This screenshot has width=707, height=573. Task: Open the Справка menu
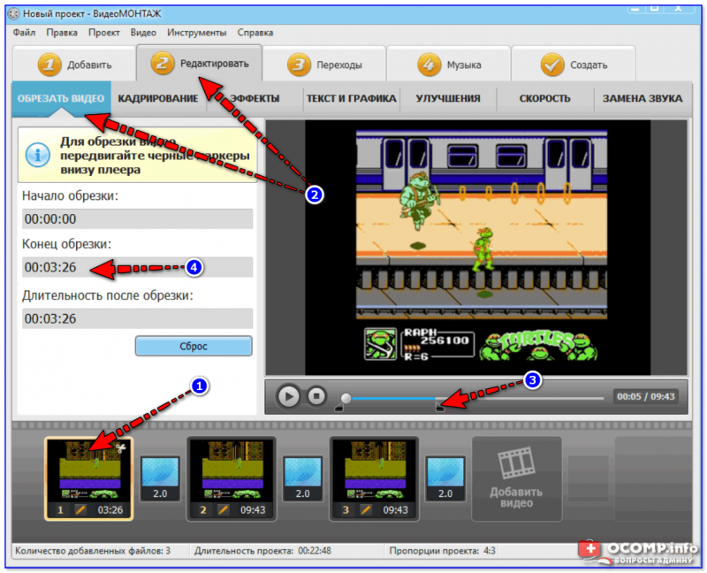tap(255, 33)
